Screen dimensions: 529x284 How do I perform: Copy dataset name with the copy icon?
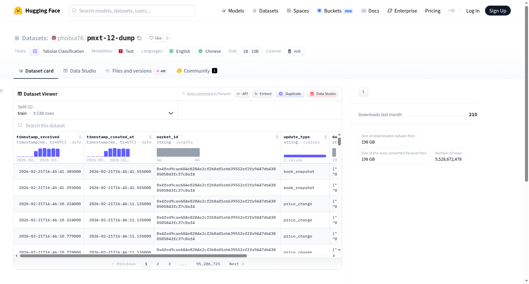(140, 38)
